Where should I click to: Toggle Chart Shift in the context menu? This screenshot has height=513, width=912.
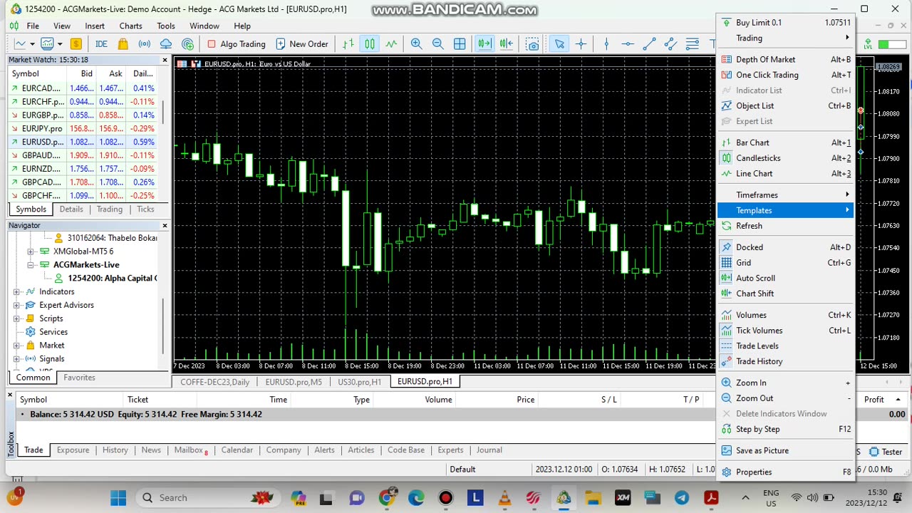tap(786, 294)
